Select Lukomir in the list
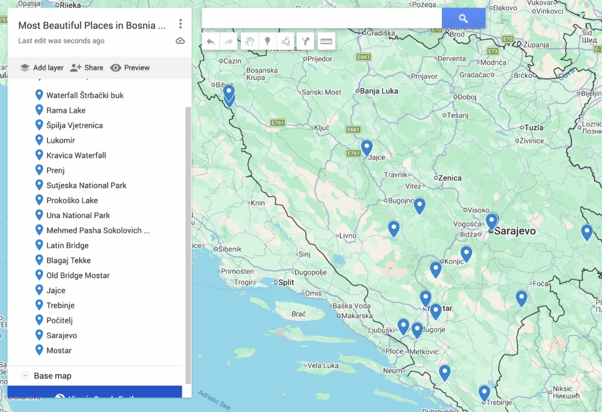This screenshot has height=412, width=602. point(61,140)
